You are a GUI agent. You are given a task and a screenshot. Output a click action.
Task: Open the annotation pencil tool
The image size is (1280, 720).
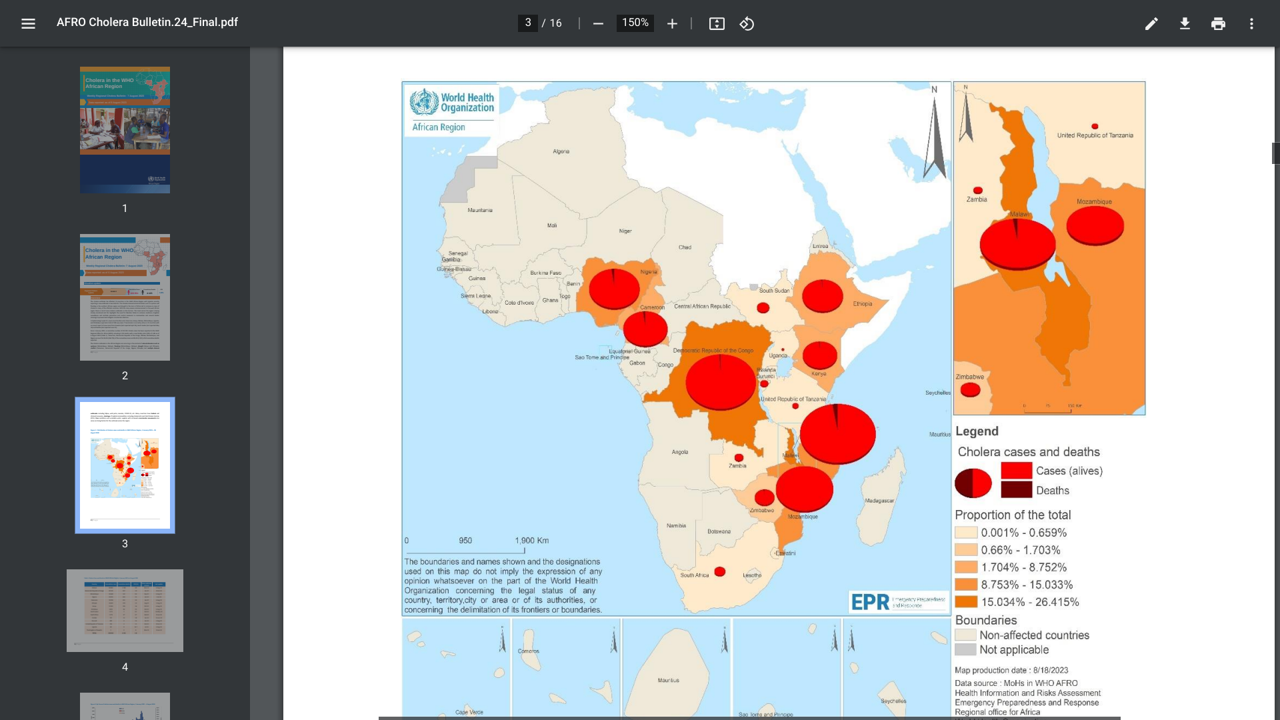point(1151,24)
